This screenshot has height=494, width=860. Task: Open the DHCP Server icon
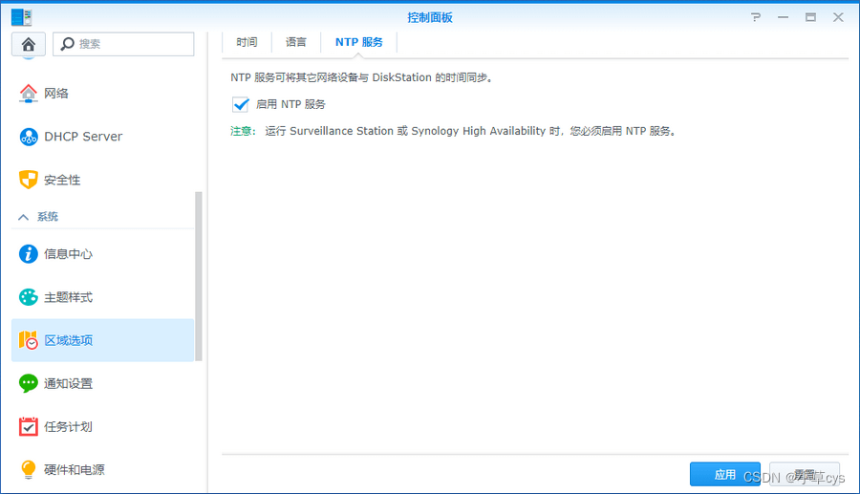click(x=29, y=137)
